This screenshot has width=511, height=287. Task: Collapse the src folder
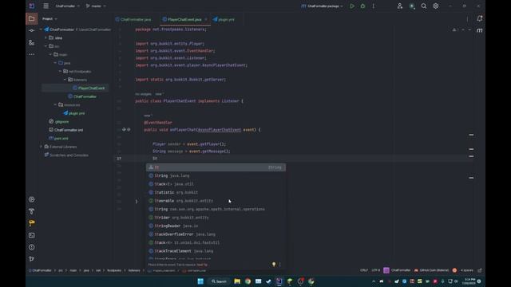[46, 46]
